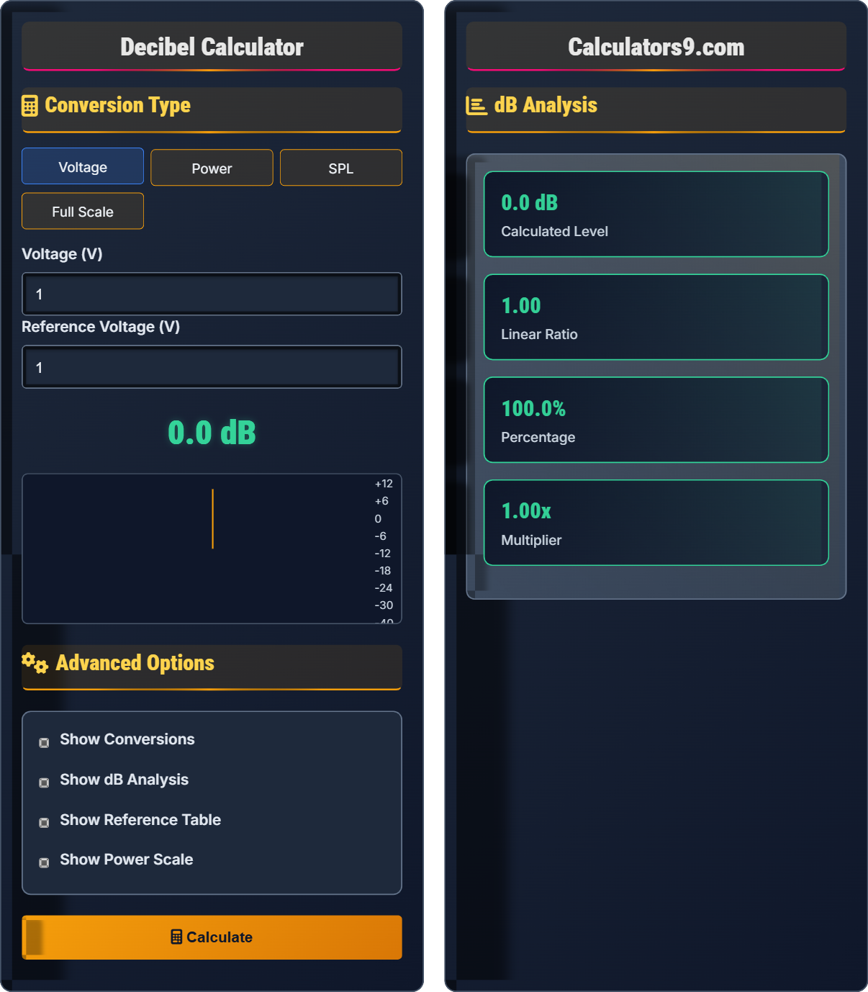Open the Calculated Level result card
Screen dimensions: 868x992
[656, 214]
